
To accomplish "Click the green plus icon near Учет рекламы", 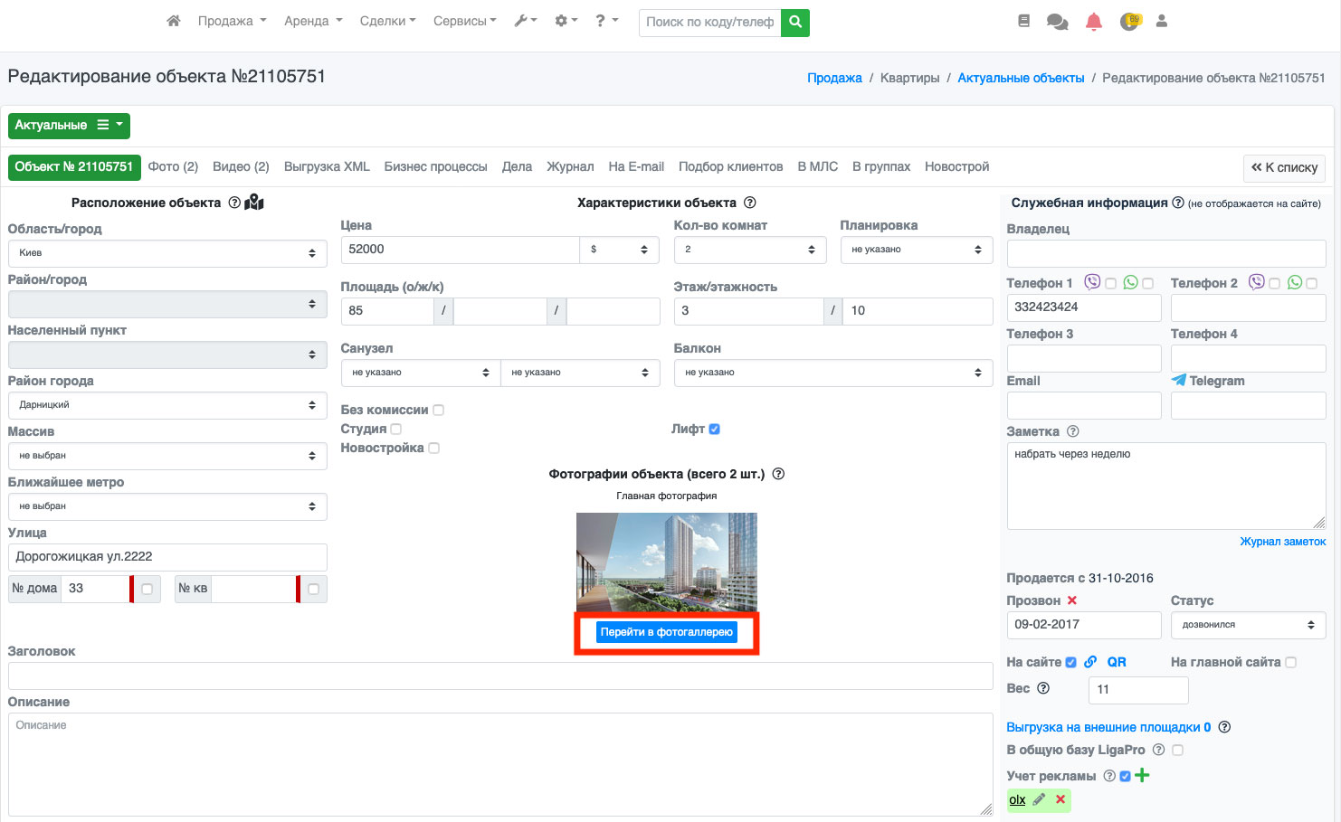I will click(1142, 775).
